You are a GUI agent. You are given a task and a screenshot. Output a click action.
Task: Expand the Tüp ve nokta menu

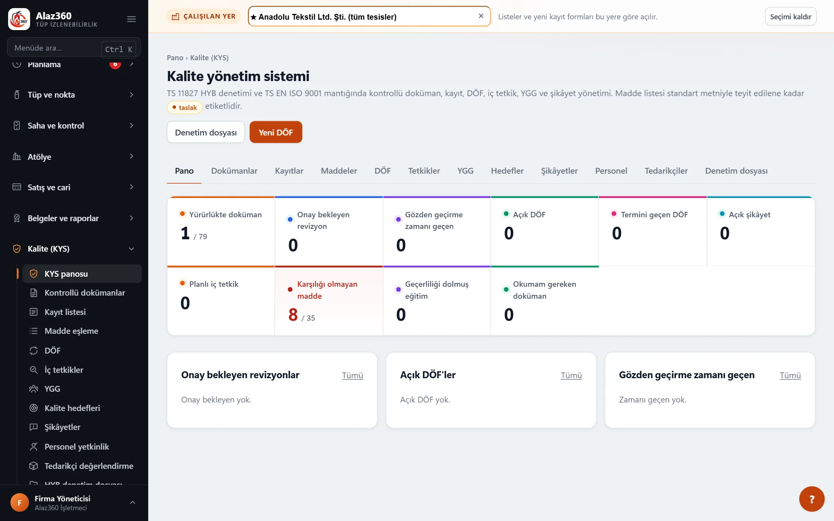tap(132, 95)
